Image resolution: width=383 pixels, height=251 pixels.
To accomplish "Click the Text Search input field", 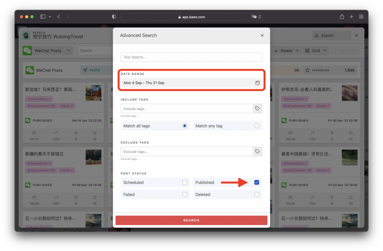I will click(x=191, y=57).
